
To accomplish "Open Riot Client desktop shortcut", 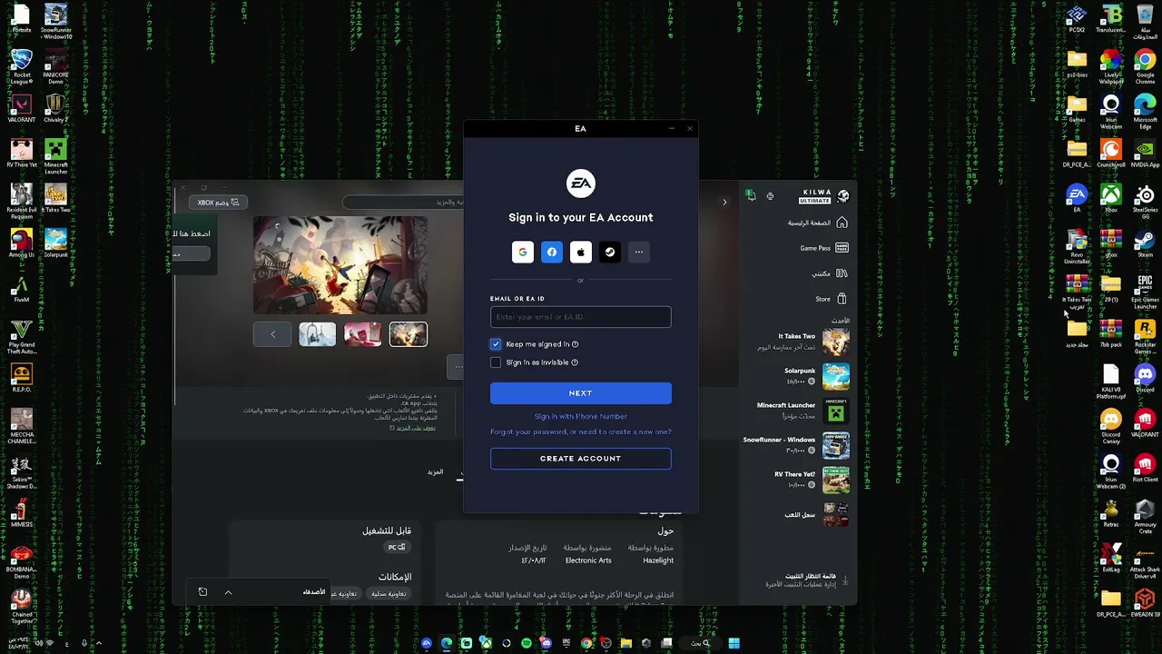I will 1145,467.
